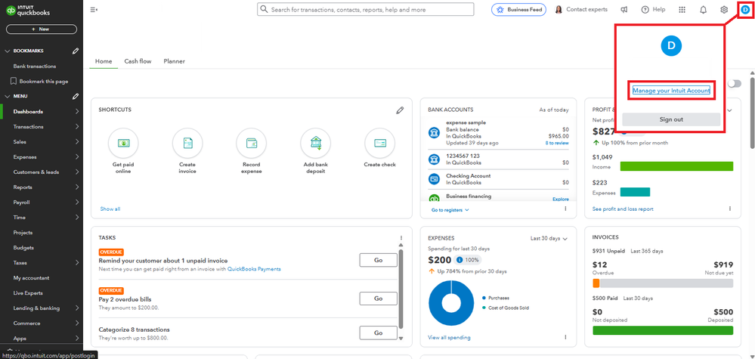Click Go for Pay 2 overdue bills
The image size is (755, 359).
[x=379, y=299]
